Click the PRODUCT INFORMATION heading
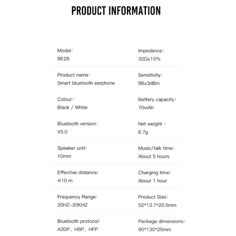This screenshot has height=236, width=236. click(116, 11)
